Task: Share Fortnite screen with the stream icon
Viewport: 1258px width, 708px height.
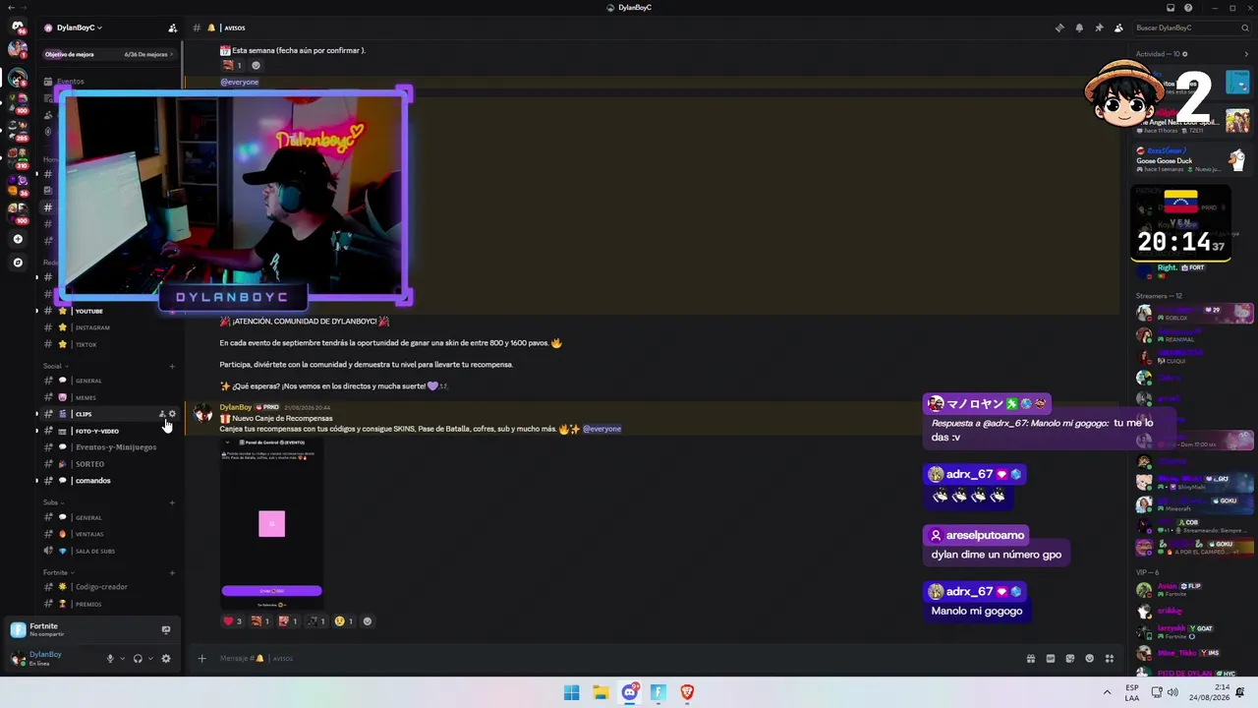Action: tap(165, 629)
